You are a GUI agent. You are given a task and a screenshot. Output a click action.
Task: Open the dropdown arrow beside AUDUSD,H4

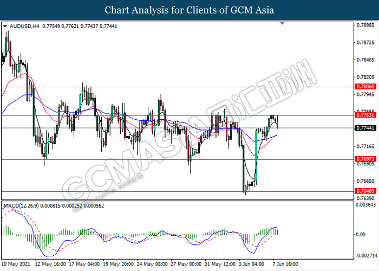click(x=5, y=26)
